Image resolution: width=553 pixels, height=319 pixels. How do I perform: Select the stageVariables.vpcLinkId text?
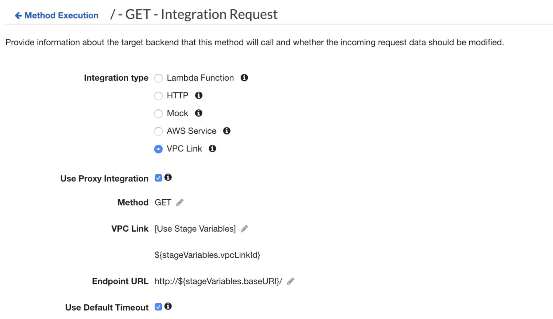(x=207, y=255)
